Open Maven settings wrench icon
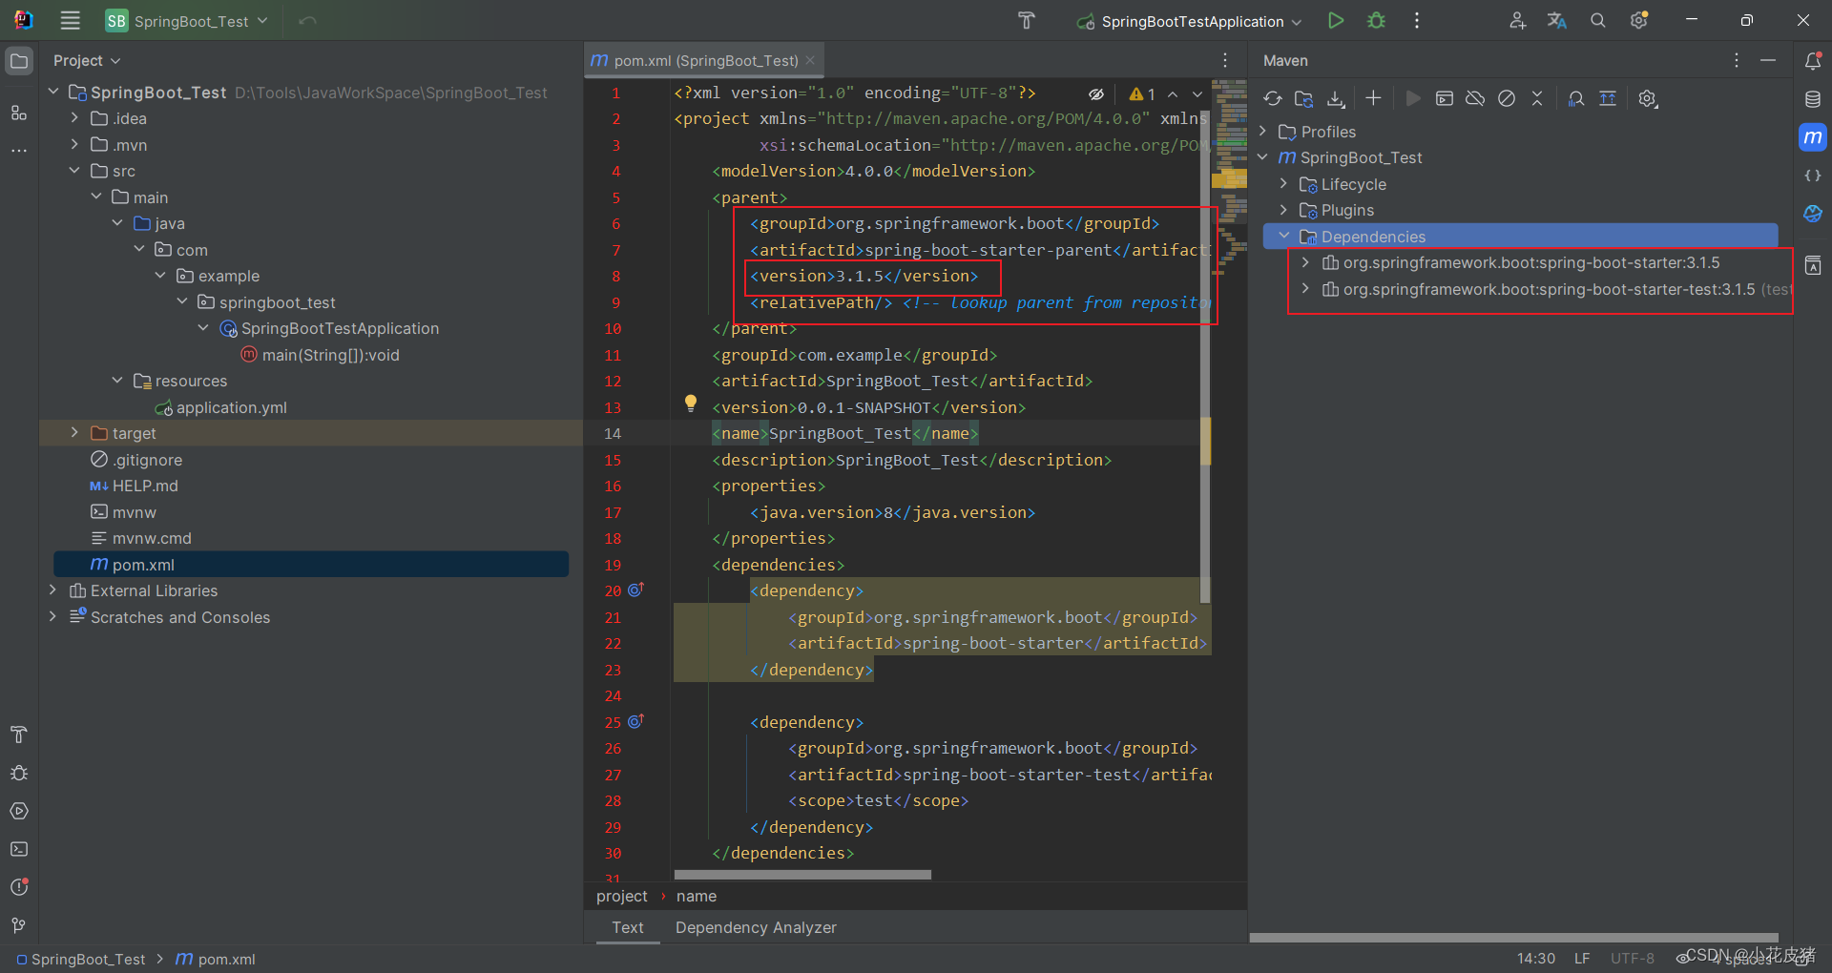The height and width of the screenshot is (973, 1832). (1648, 98)
